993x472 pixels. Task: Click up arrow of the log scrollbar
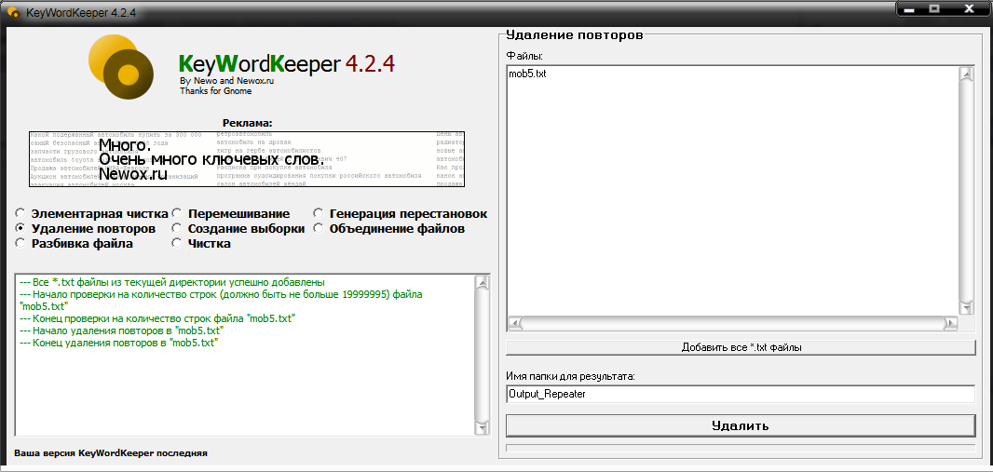pyautogui.click(x=482, y=283)
